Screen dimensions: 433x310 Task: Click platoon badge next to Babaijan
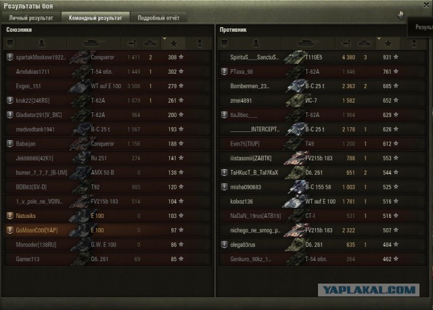point(10,143)
